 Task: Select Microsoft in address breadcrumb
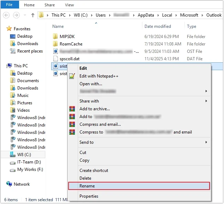189,15
